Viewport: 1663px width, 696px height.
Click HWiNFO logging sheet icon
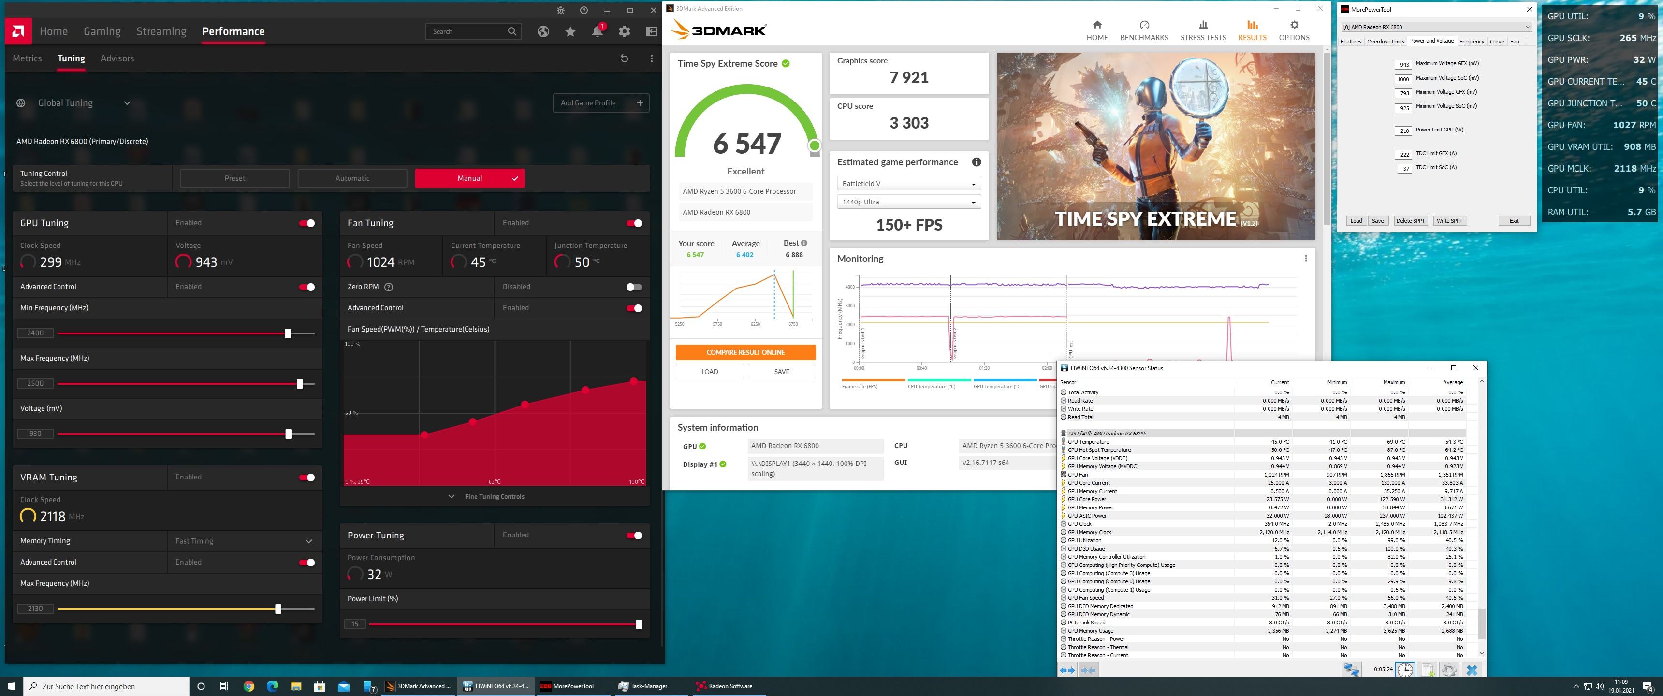pos(1428,669)
